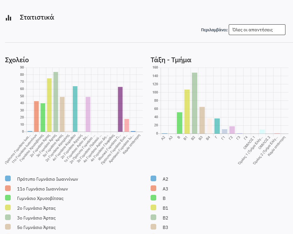Click the pale B4 bar in Τάξη chart

(x=210, y=126)
